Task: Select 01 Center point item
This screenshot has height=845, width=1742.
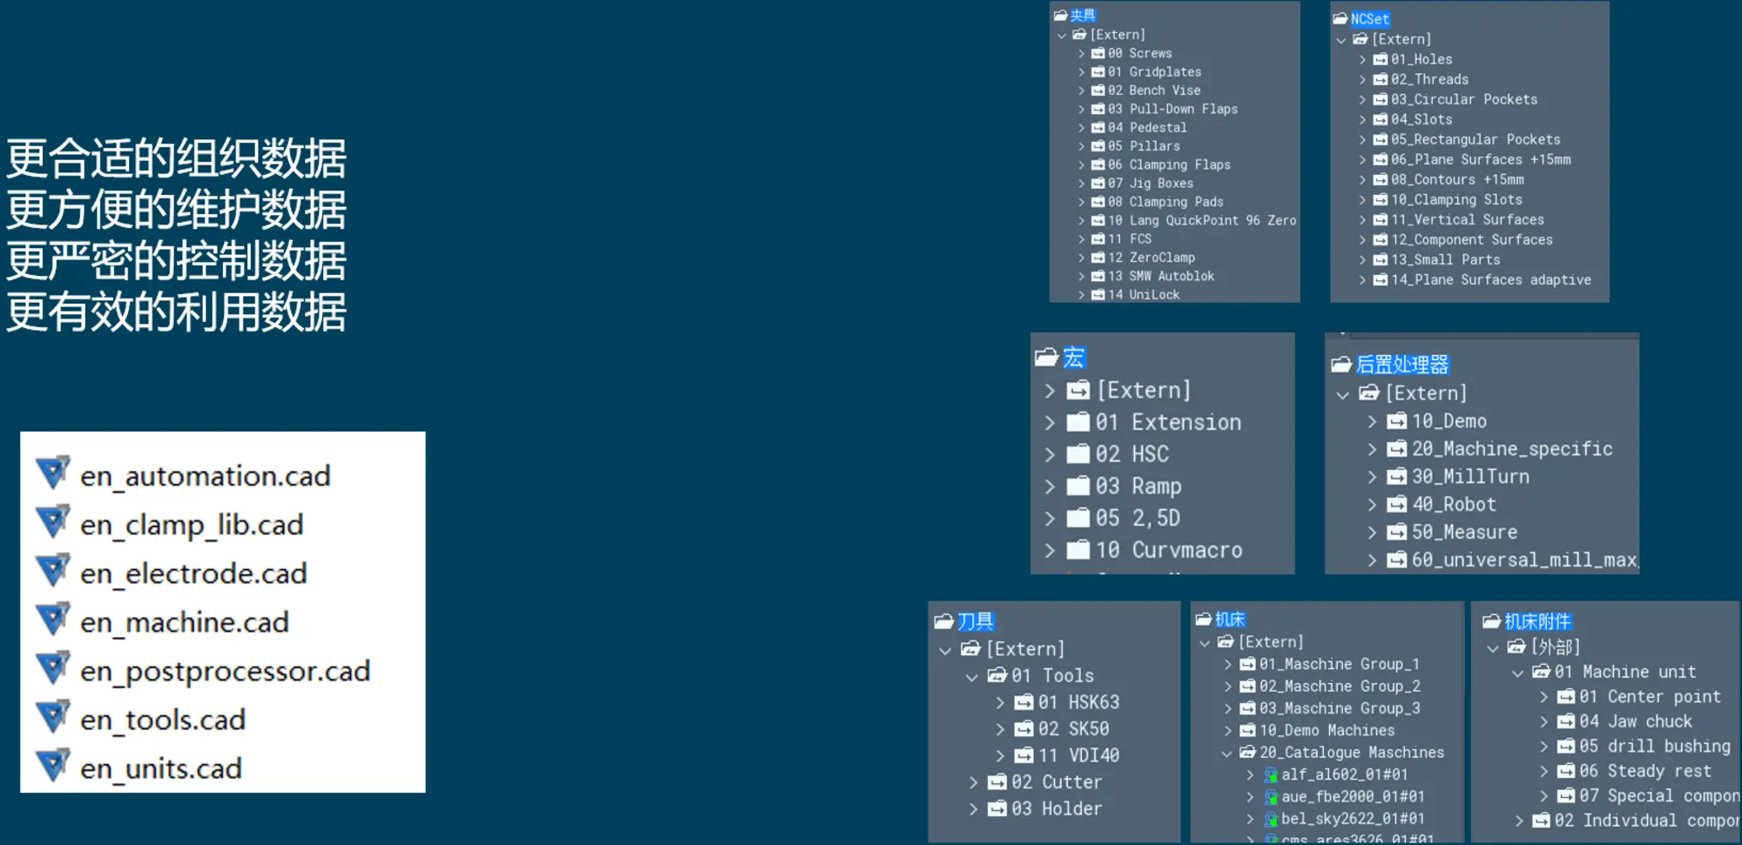Action: pos(1650,697)
